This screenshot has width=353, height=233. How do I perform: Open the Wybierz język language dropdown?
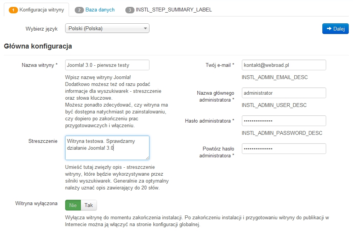coord(107,28)
